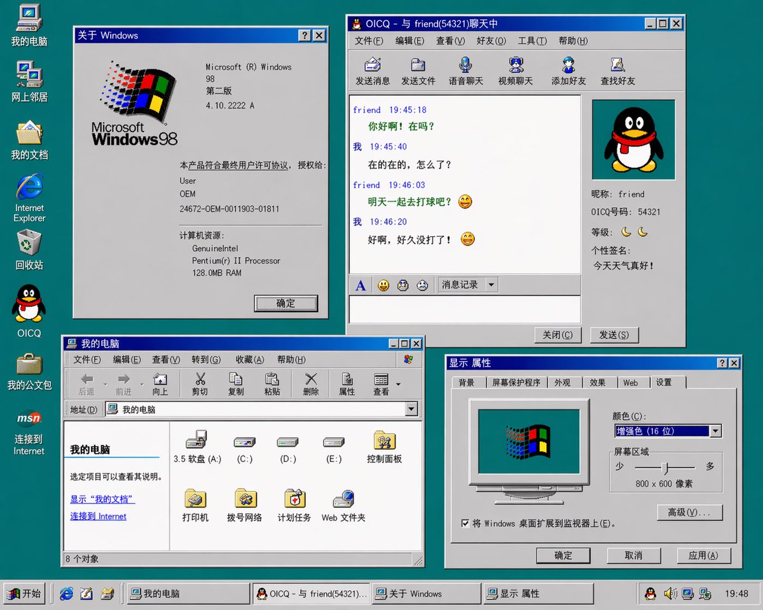The height and width of the screenshot is (610, 763).
Task: Open 网上邻居 desktop icon
Action: pos(29,81)
